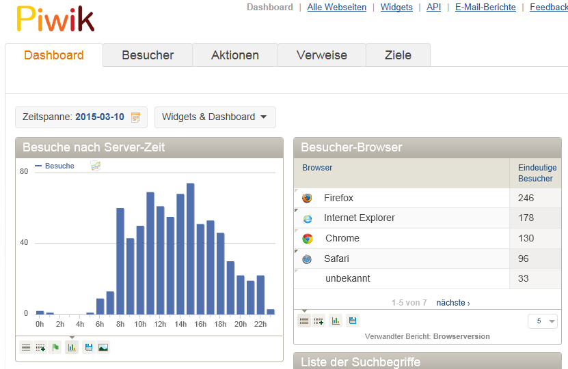This screenshot has width=568, height=369.
Task: Open the API link
Action: click(433, 8)
